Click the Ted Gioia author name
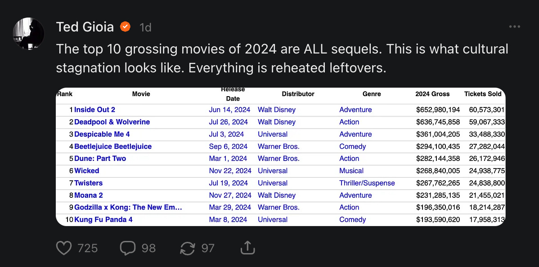This screenshot has width=539, height=267. pos(85,27)
